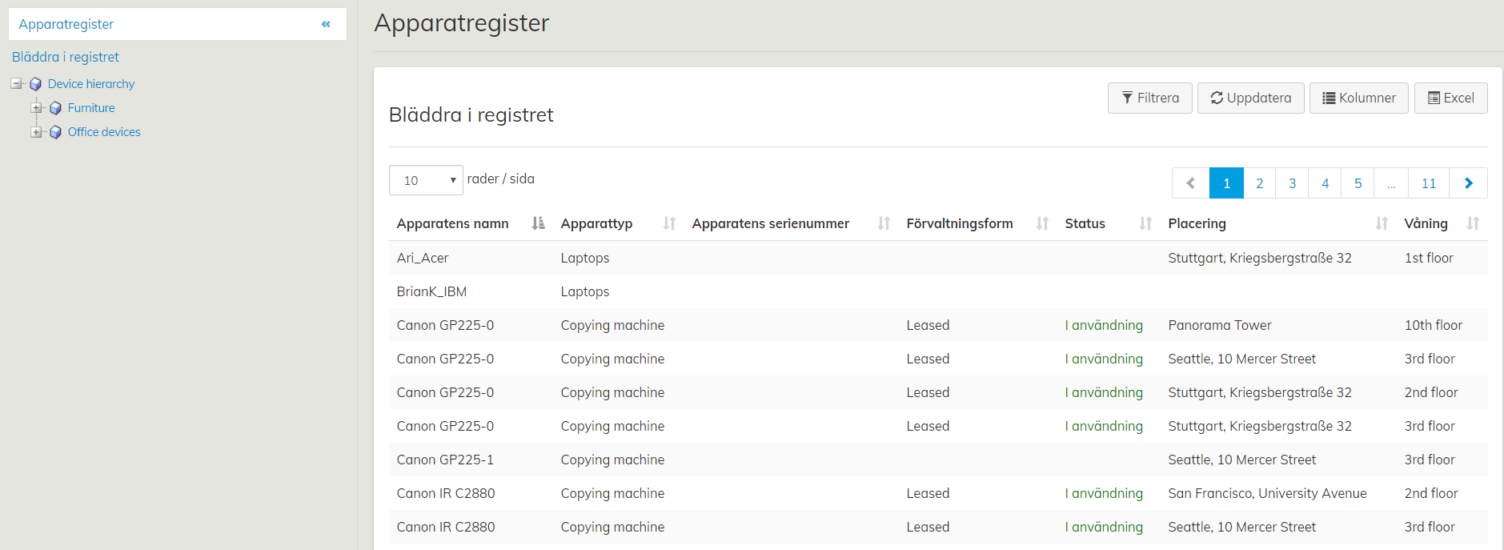
Task: Open the Filtrera filter button
Action: click(x=1149, y=98)
